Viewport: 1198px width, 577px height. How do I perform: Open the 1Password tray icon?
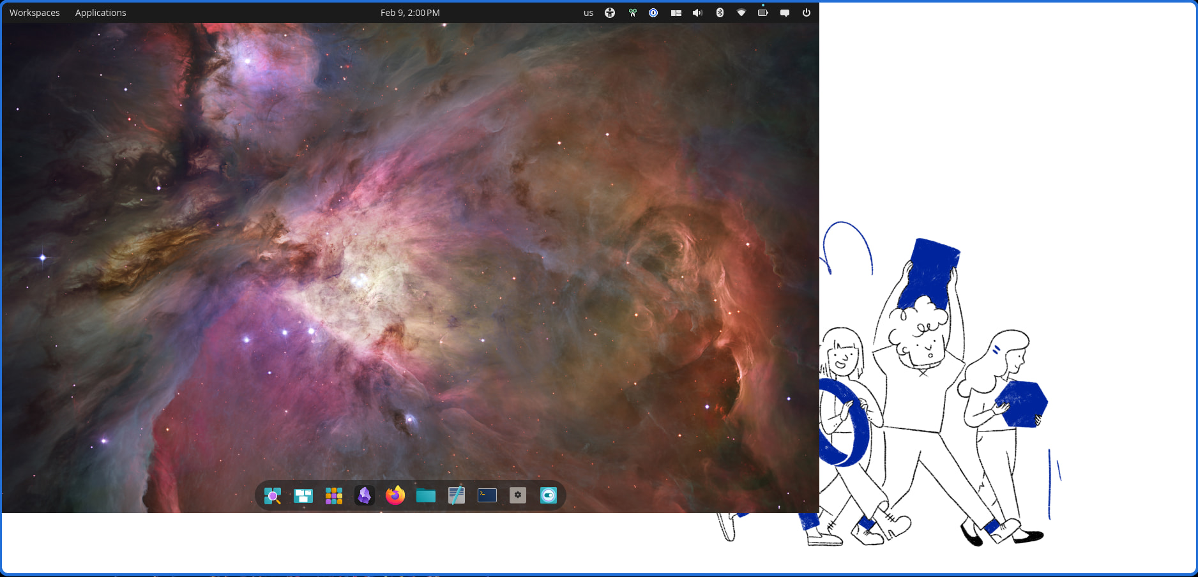click(653, 13)
